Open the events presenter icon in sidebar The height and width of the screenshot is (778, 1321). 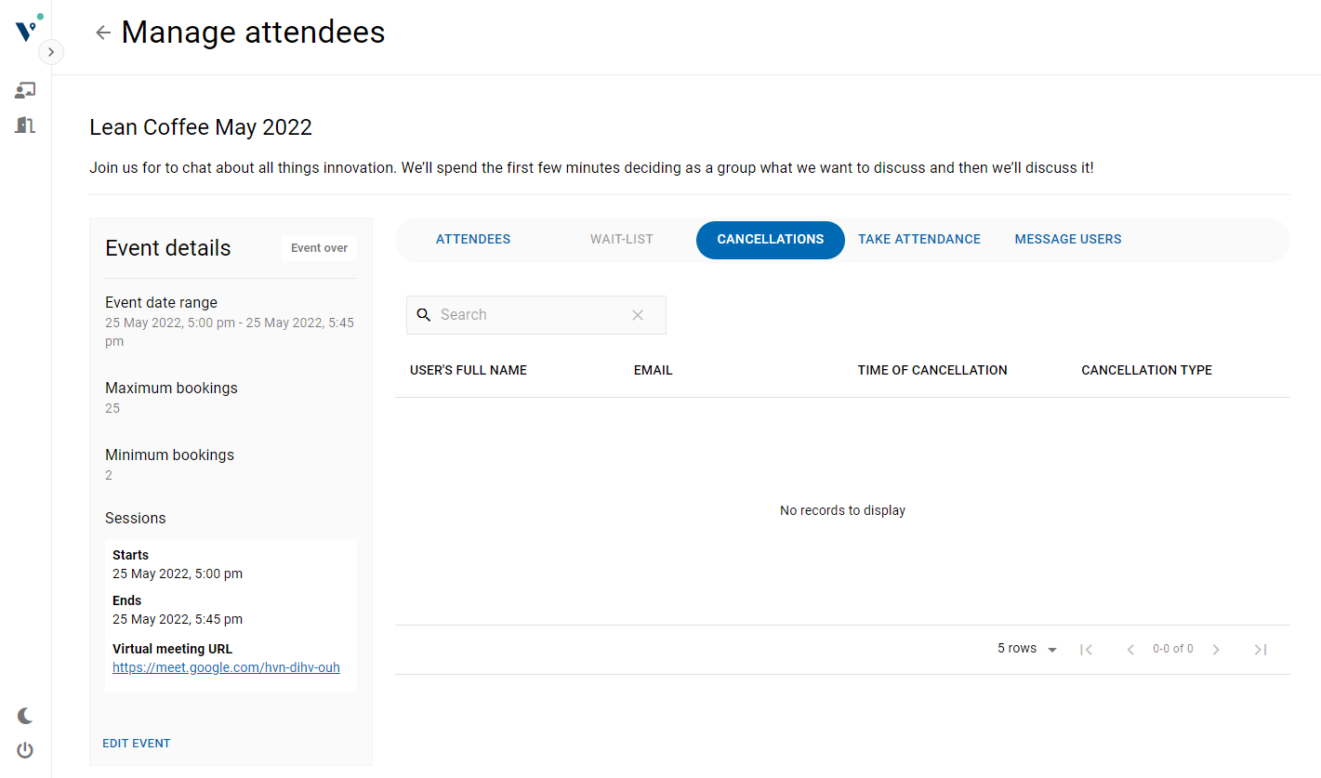[x=25, y=90]
